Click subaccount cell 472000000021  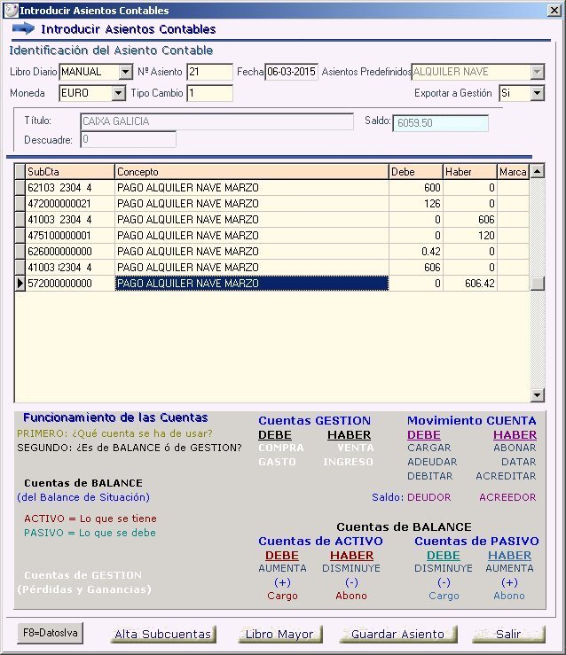click(70, 204)
